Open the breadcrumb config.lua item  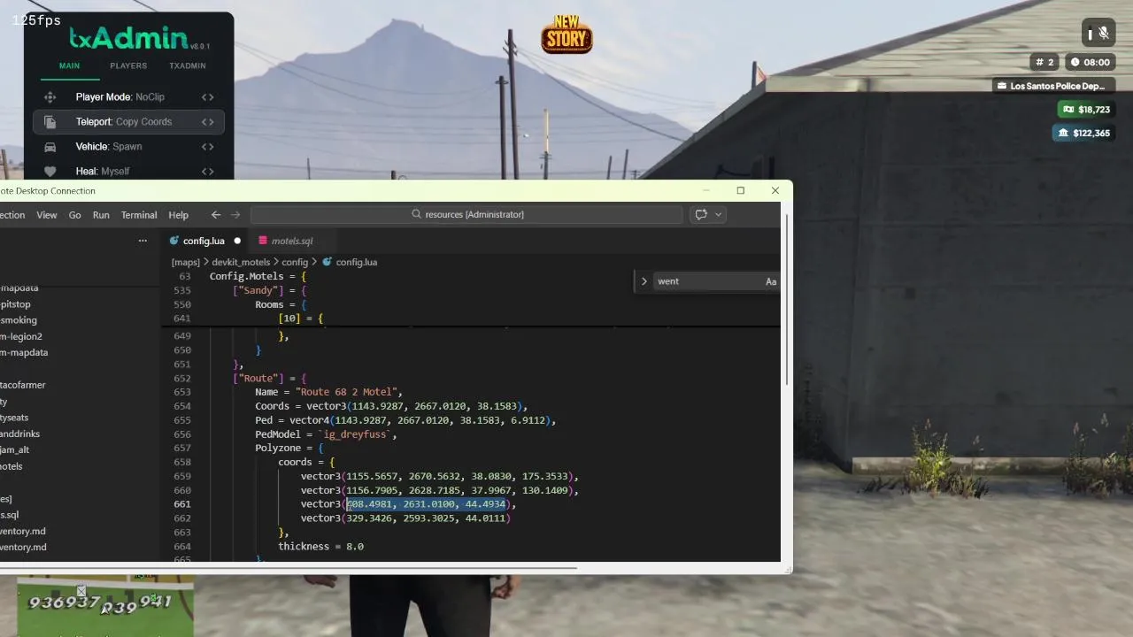[357, 262]
